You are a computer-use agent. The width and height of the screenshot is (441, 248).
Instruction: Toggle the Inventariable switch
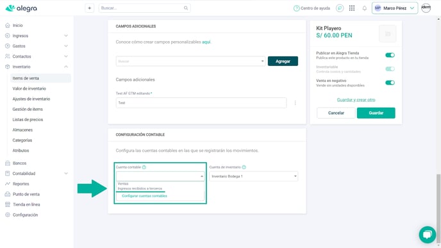tap(390, 69)
